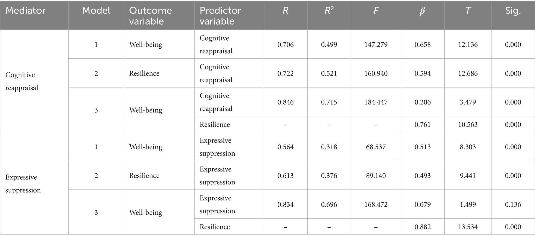Click the F column header
Viewport: 535px width, 239px height.
click(376, 11)
